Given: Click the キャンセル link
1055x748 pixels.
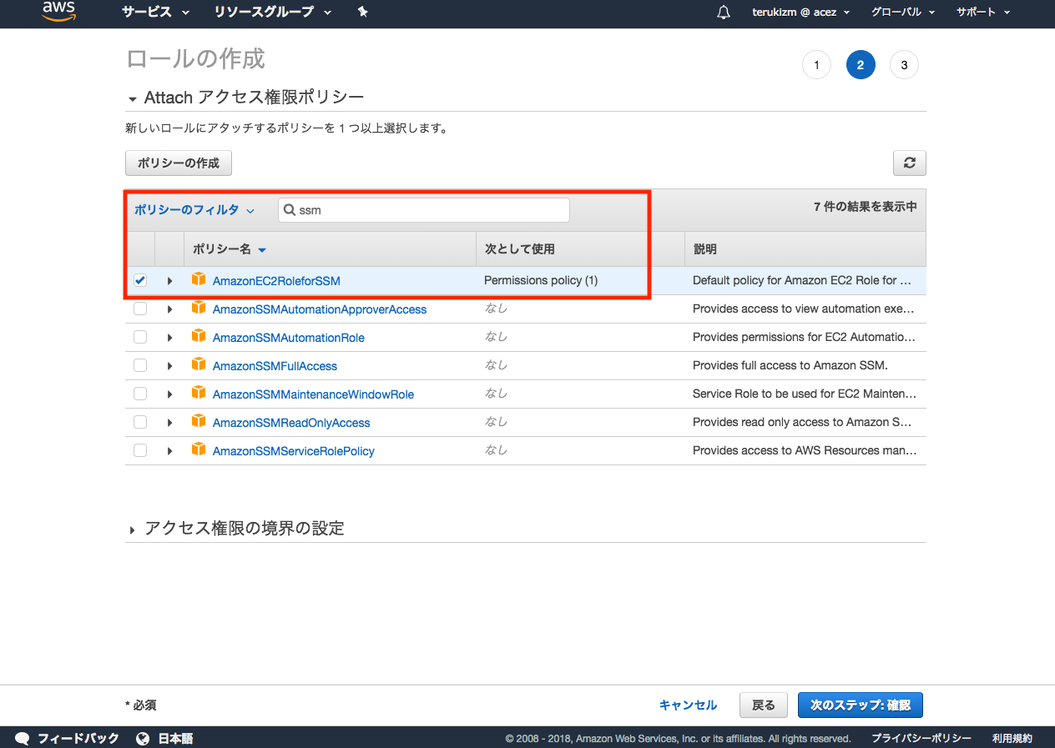Looking at the screenshot, I should coord(688,705).
